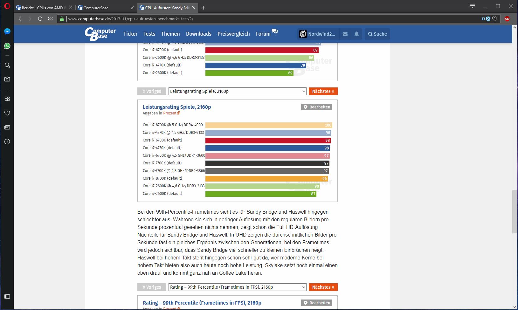The width and height of the screenshot is (518, 310).
Task: Click 'Voriges' beside the 99th Percentile dropdown
Action: pyautogui.click(x=152, y=287)
